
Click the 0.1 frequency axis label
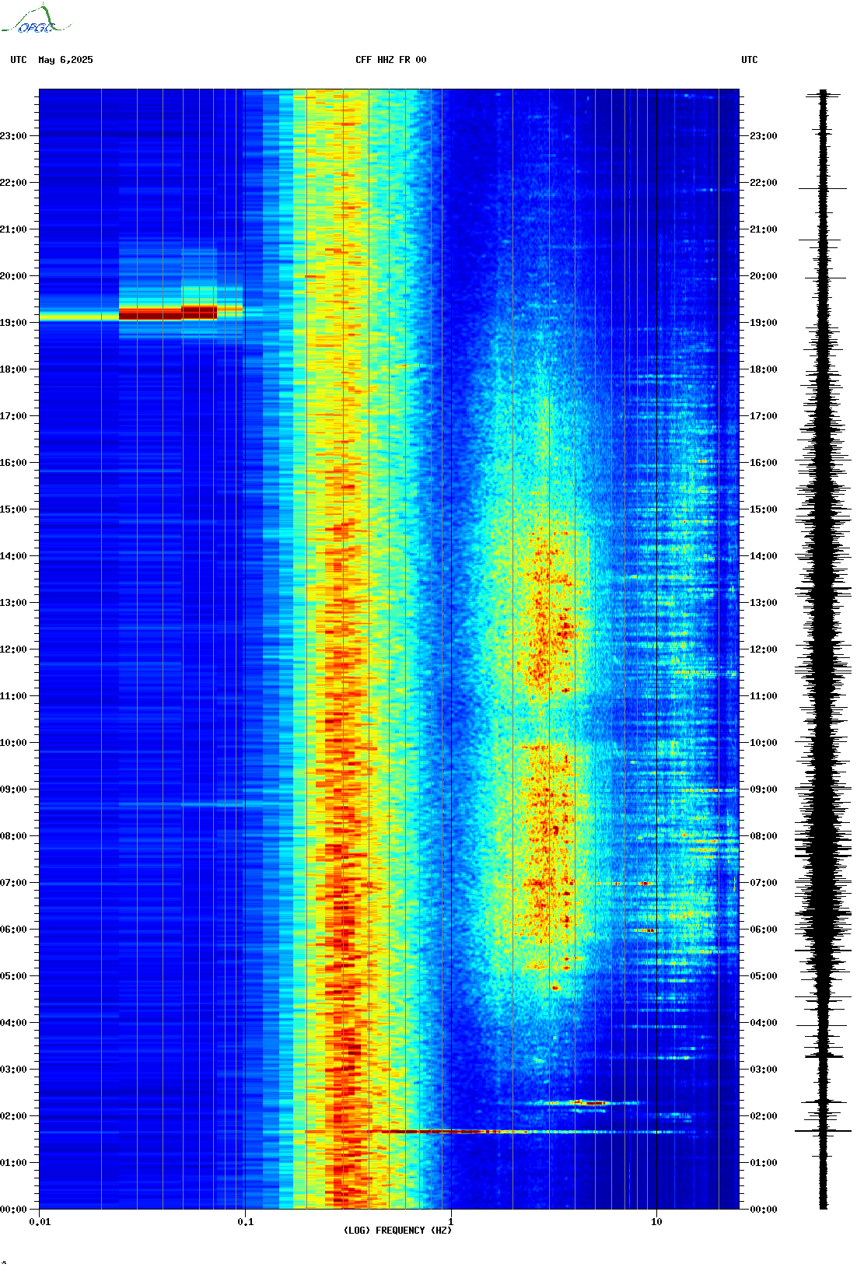coord(245,1221)
